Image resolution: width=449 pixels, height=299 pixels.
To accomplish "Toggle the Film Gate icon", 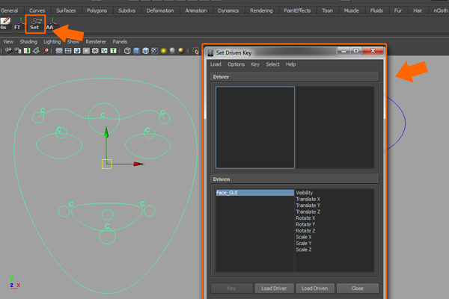I will point(68,51).
